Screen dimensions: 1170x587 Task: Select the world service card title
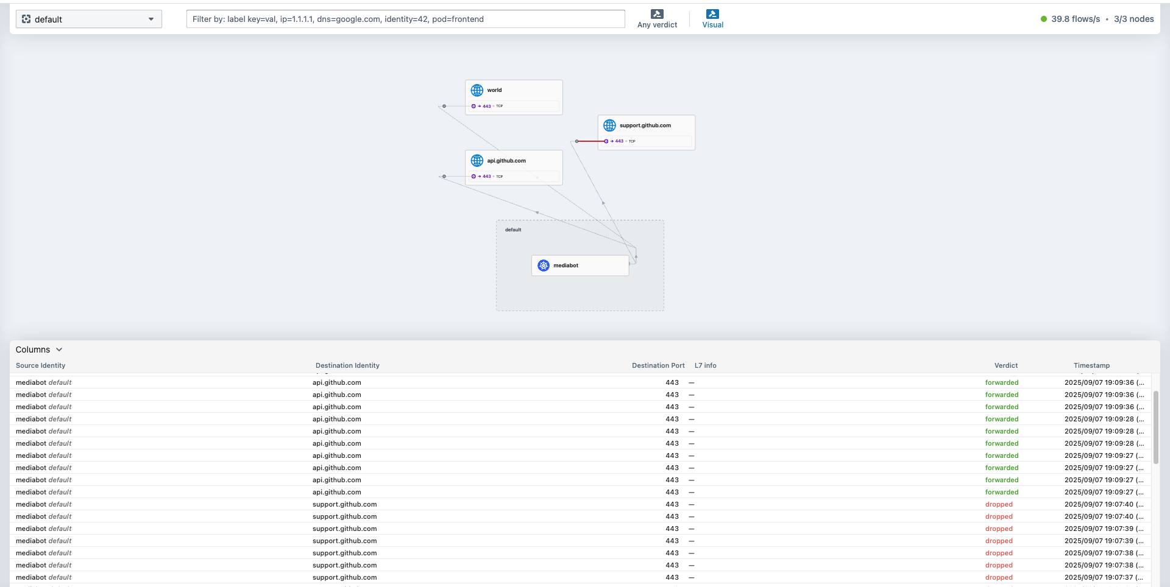494,90
